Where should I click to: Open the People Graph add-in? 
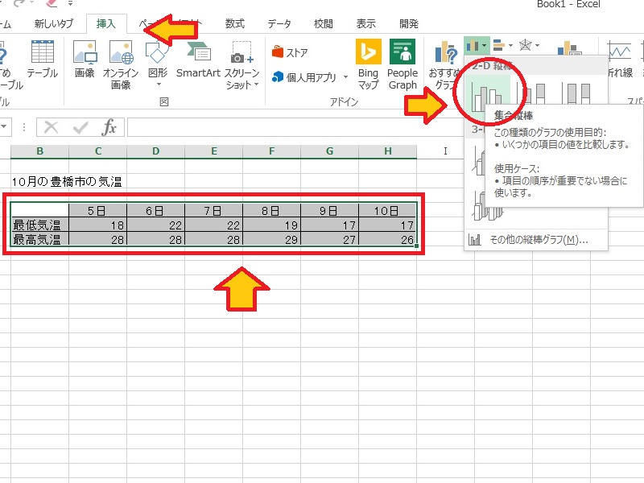coord(402,64)
